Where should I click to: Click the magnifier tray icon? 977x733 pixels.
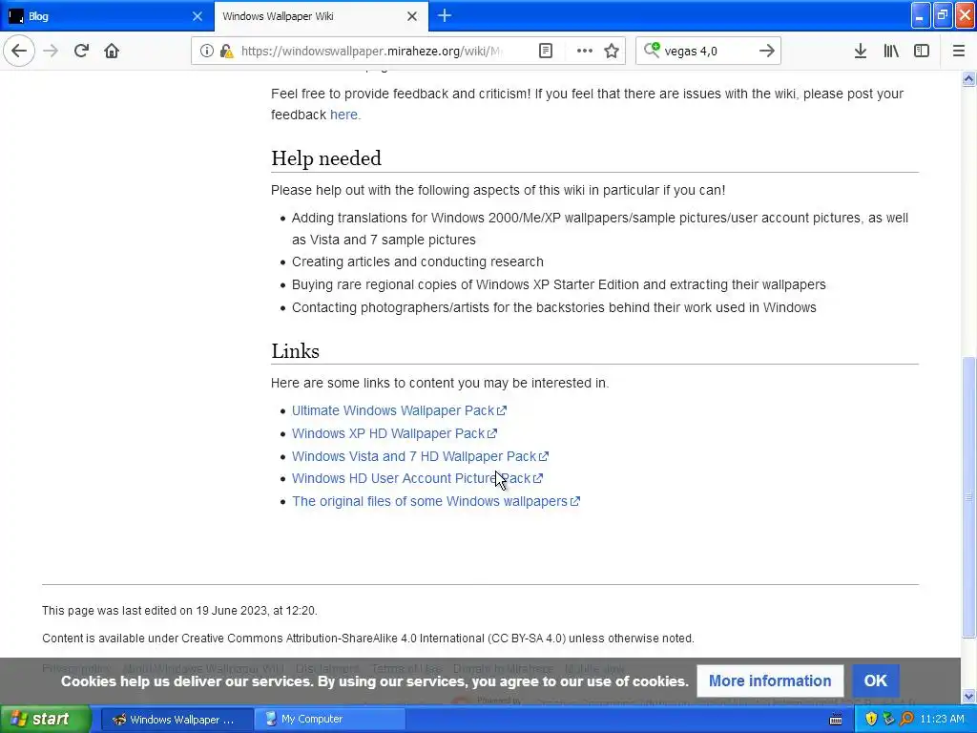pos(906,720)
